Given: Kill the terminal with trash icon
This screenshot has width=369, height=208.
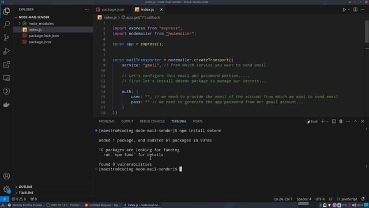Looking at the screenshot, I should (341, 121).
